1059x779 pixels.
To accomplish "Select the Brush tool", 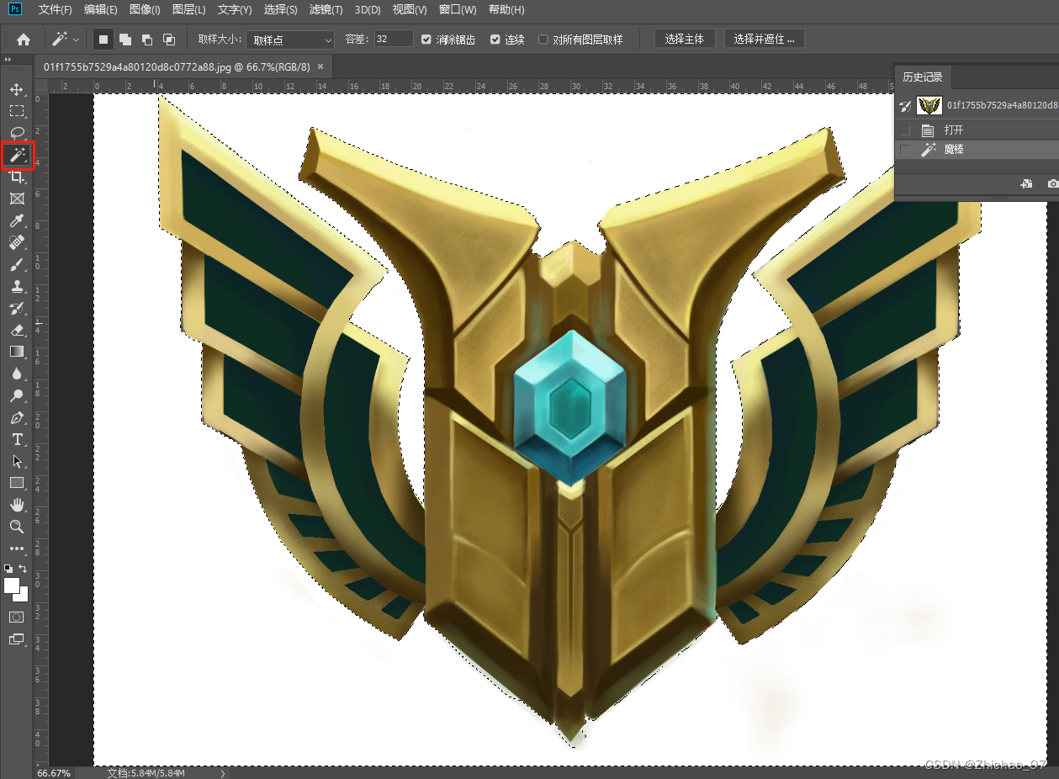I will coord(17,264).
